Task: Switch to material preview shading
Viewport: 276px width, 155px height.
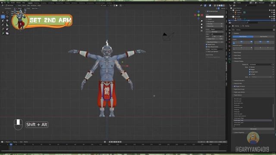Action: pos(222,6)
